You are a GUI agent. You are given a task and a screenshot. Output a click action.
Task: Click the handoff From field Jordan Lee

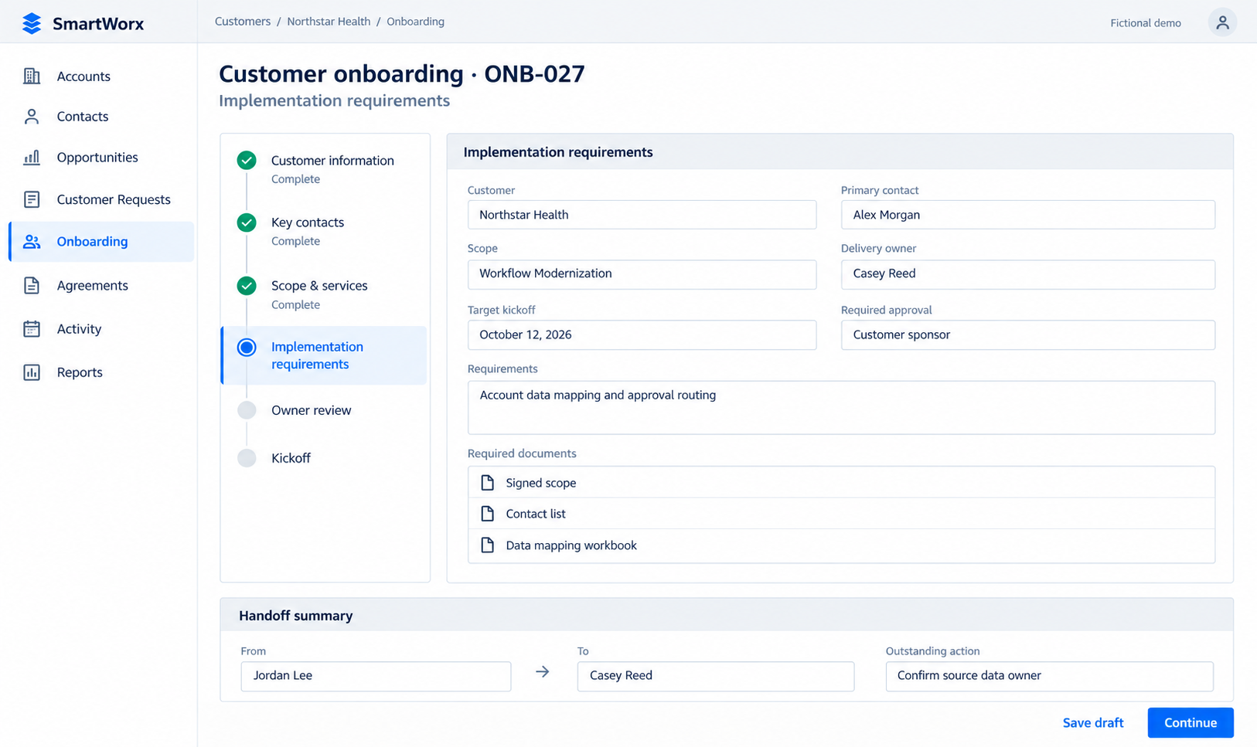[376, 676]
